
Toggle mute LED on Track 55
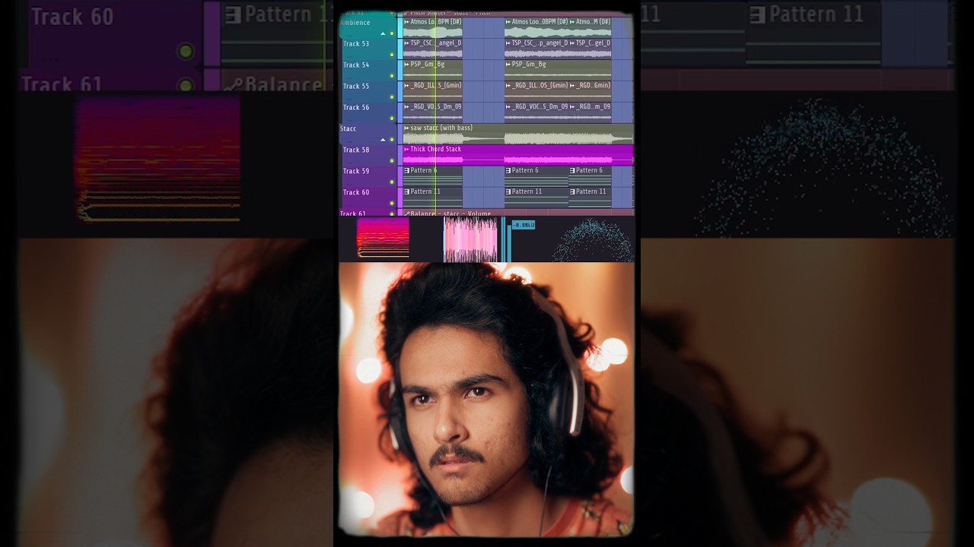pos(393,97)
